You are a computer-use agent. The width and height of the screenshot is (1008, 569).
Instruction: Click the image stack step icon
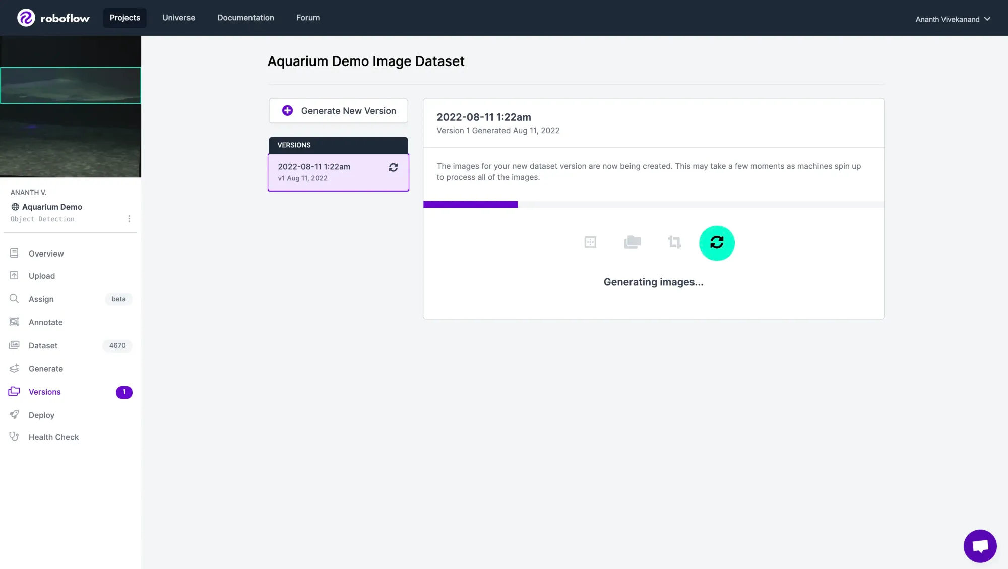point(632,242)
